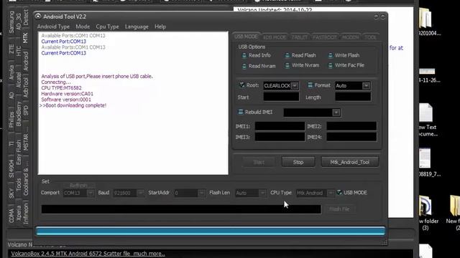The image size is (460, 258).
Task: Click the blue progress bar
Action: (x=211, y=231)
